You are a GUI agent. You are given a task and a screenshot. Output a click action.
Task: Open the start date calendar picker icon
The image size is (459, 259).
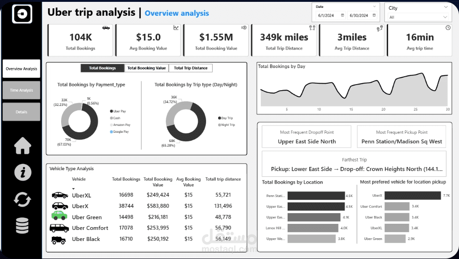[x=342, y=15]
